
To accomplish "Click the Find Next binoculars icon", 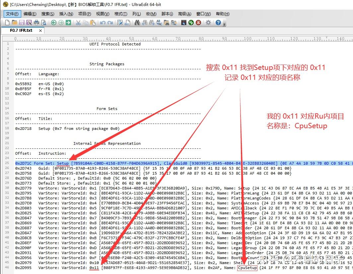I will 152,23.
